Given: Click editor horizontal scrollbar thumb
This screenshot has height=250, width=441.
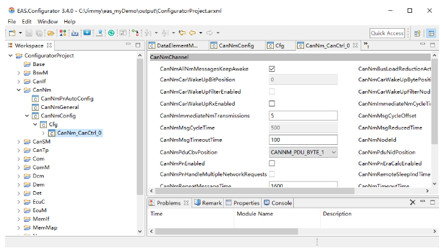Looking at the screenshot, I should (x=255, y=191).
